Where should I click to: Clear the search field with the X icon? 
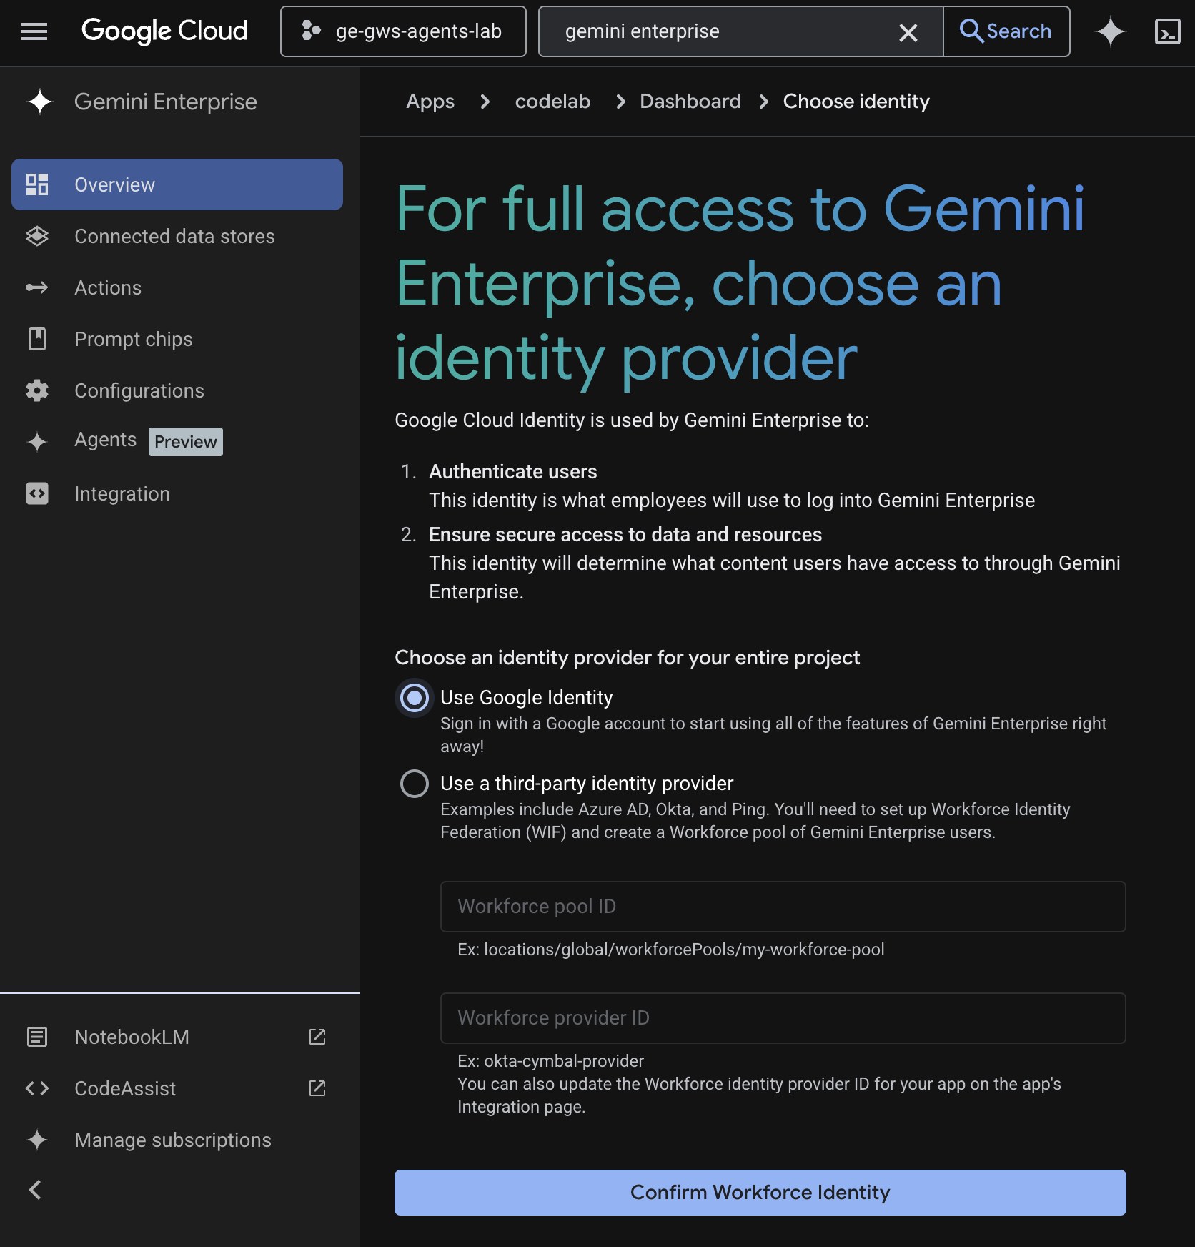click(908, 32)
